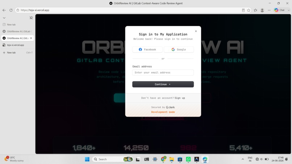The image size is (292, 164).
Task: Open the volume icon in tray
Action: tap(262, 159)
